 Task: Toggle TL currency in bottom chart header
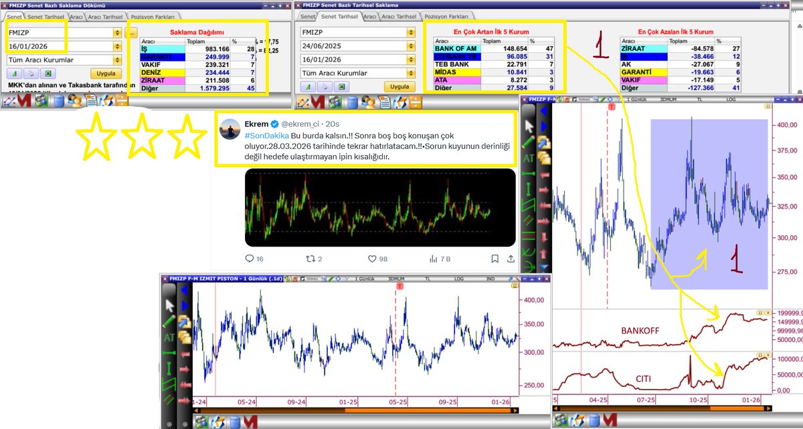(x=428, y=279)
